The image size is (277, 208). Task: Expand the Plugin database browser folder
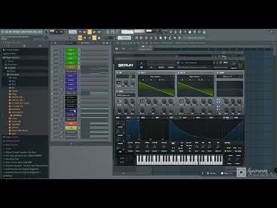point(13,58)
